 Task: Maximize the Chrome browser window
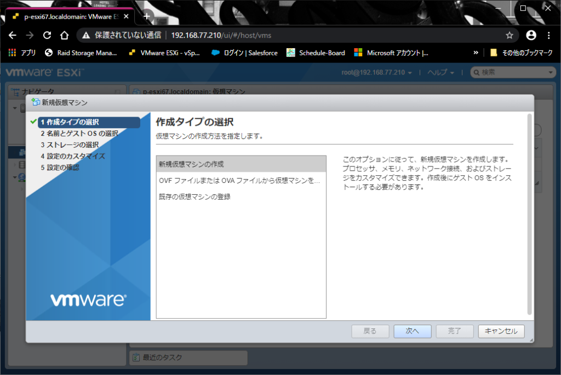[x=523, y=8]
